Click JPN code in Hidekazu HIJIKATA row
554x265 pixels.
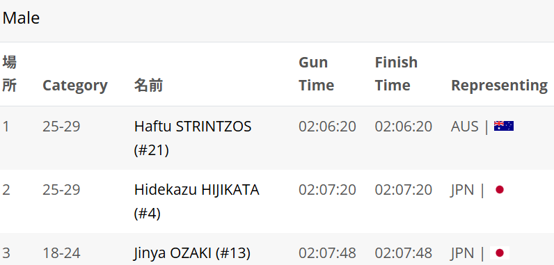[462, 190]
